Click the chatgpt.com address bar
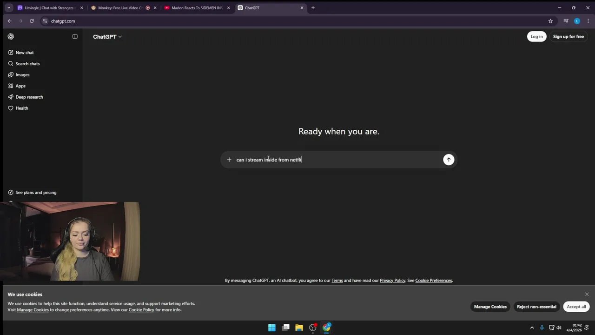 click(297, 21)
